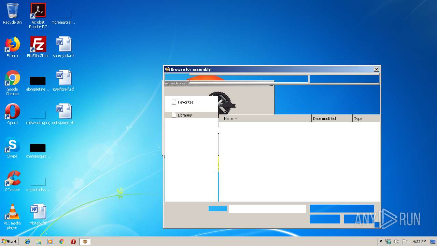Launch Skype desktop shortcut
437x246 pixels.
(12, 148)
